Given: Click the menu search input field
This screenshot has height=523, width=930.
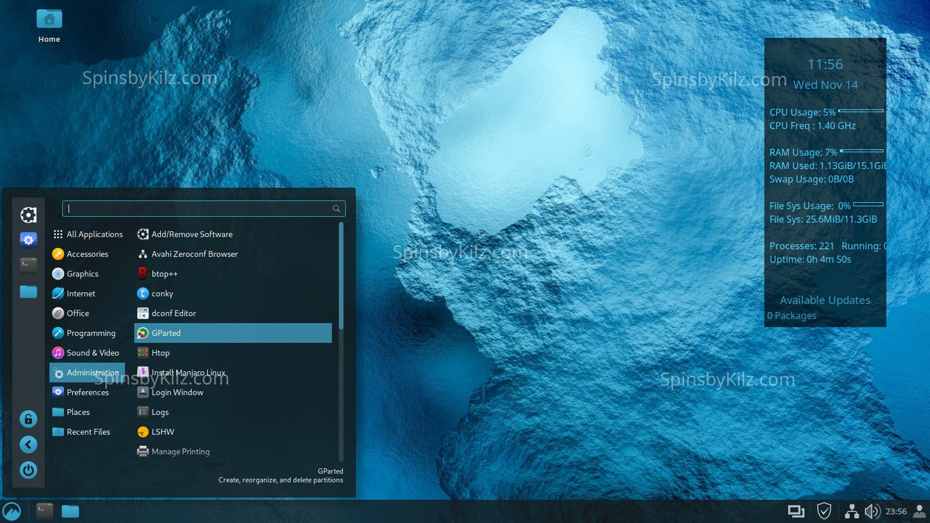Looking at the screenshot, I should 198,209.
